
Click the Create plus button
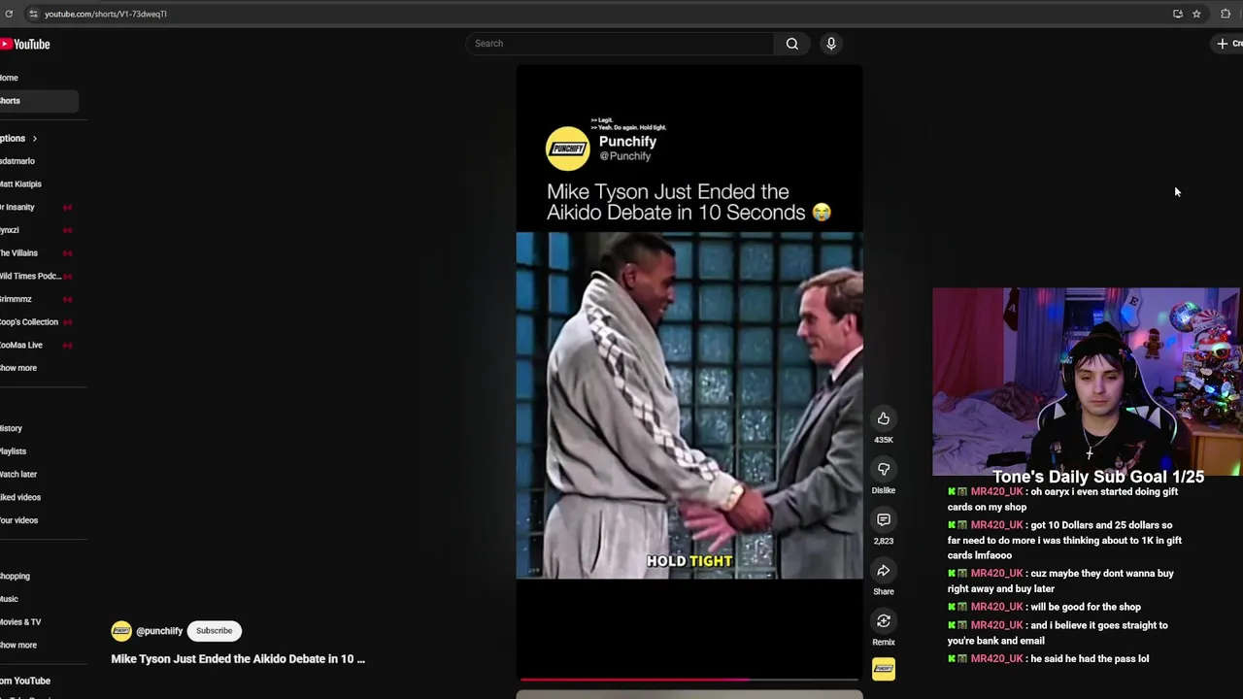[1228, 44]
